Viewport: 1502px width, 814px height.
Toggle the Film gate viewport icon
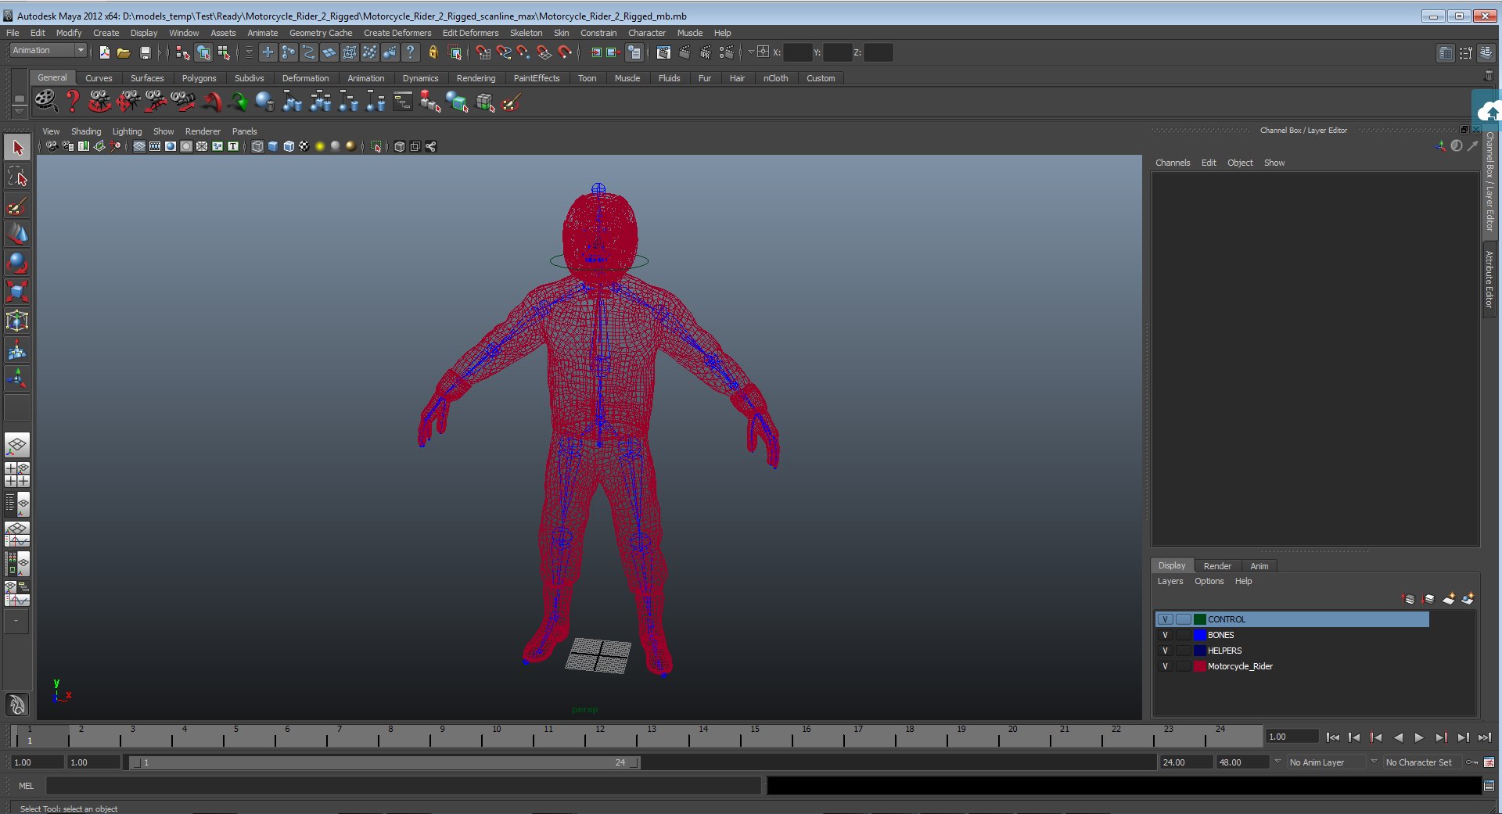[155, 146]
